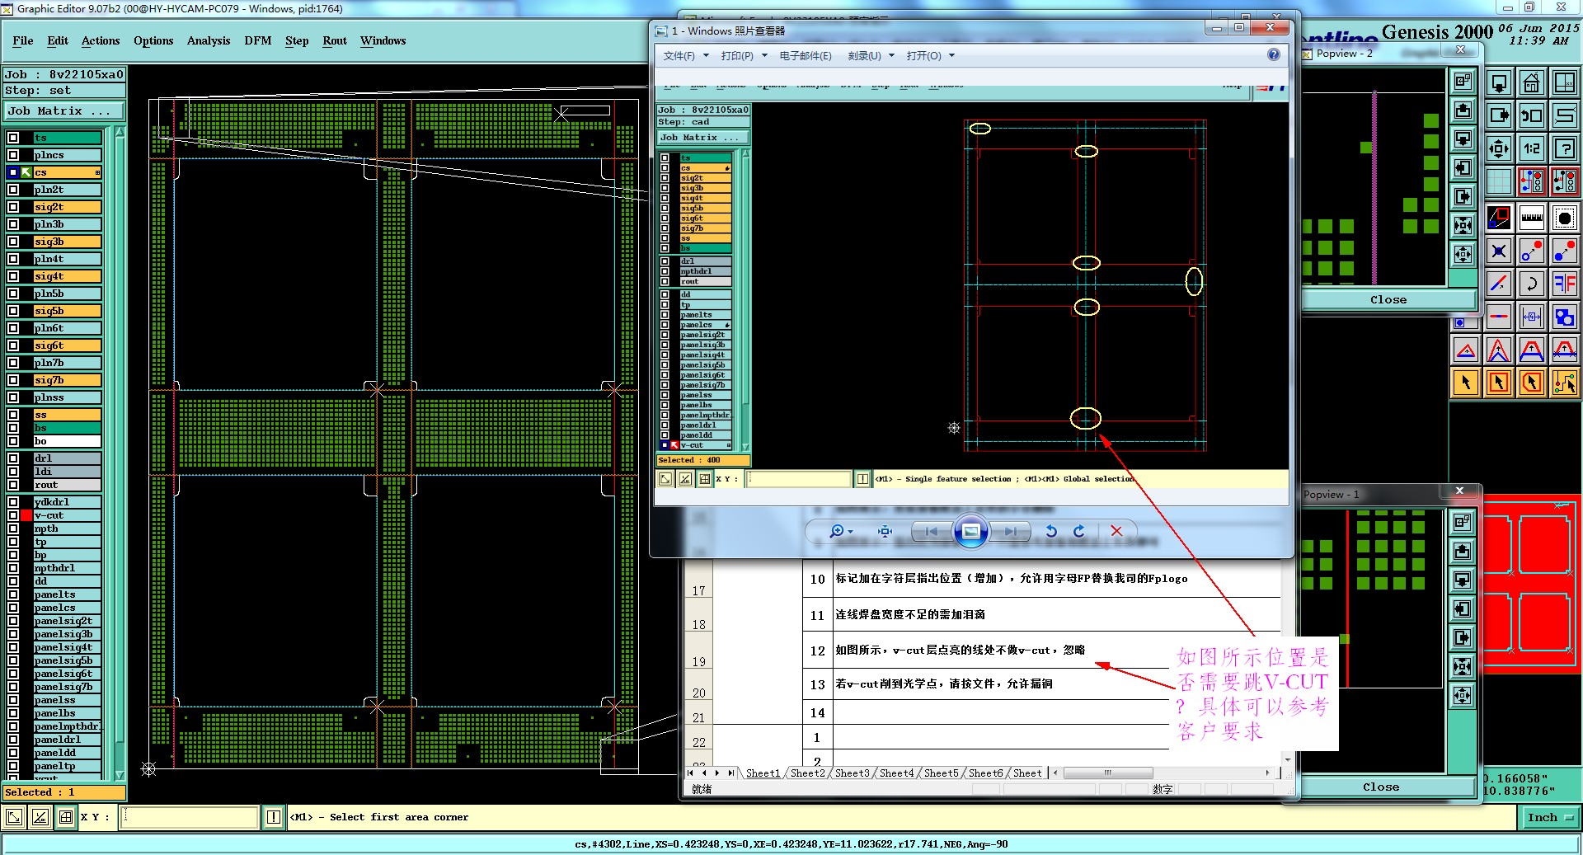This screenshot has width=1583, height=855.
Task: Select the arrow-in-rectangle area selection tool
Action: click(x=1499, y=383)
